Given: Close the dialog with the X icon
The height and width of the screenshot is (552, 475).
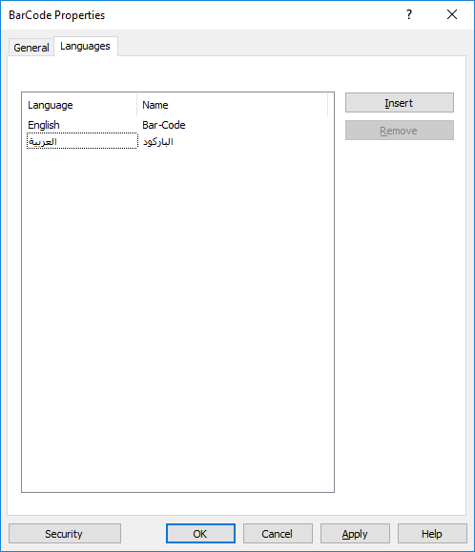Looking at the screenshot, I should (x=452, y=15).
